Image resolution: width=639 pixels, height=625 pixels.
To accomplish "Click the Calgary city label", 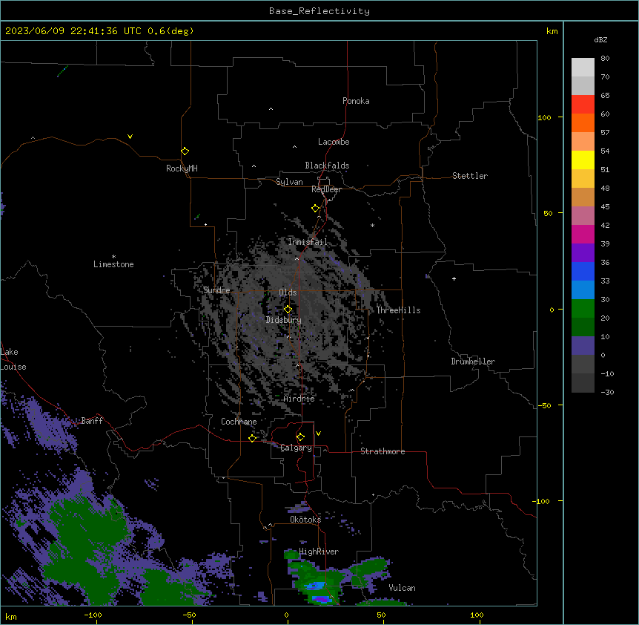I will (x=297, y=448).
